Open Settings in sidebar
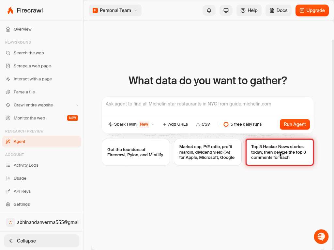 point(41,204)
